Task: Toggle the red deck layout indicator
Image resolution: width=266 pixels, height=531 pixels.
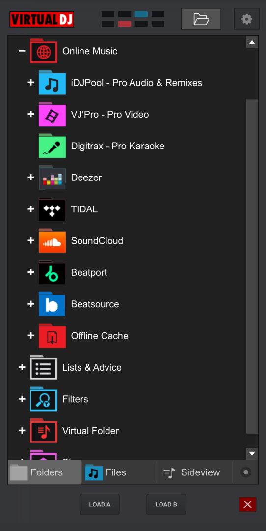Action: coord(125,24)
